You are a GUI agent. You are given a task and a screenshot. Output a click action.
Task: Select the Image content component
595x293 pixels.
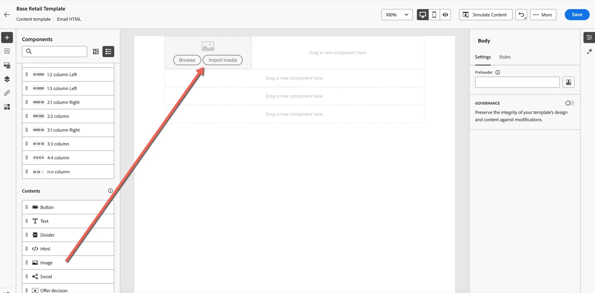68,263
